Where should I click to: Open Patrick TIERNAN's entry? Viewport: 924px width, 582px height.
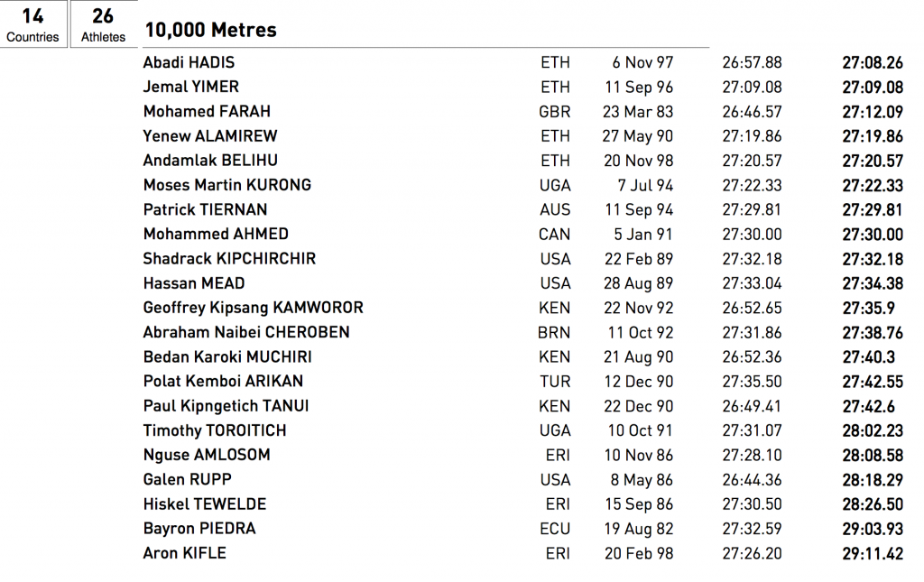coord(205,209)
